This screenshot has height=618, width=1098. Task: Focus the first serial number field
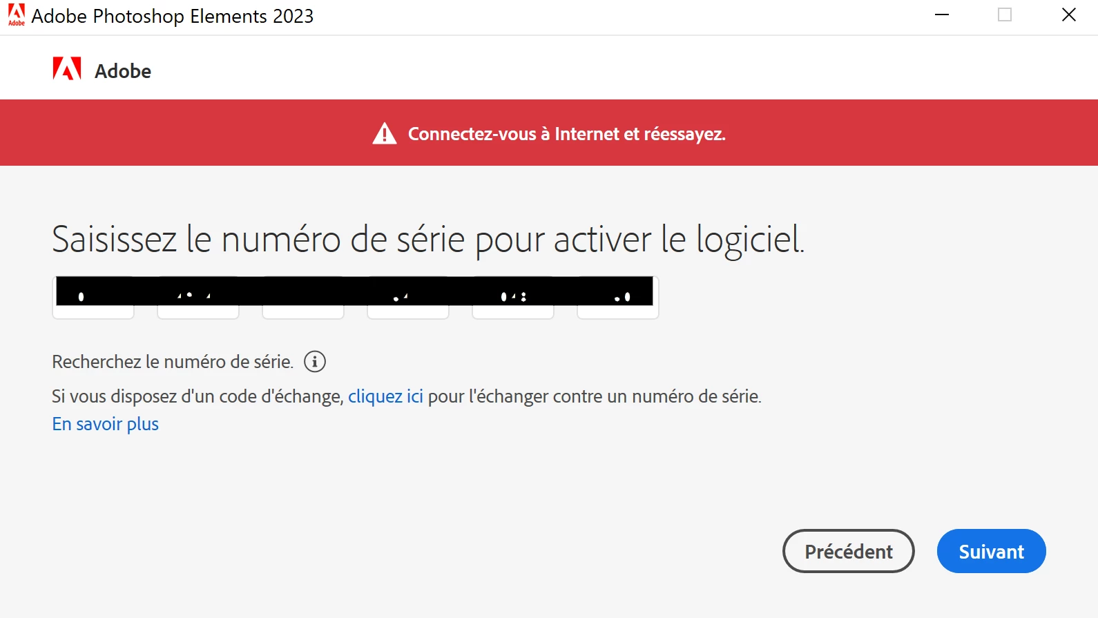tap(93, 298)
